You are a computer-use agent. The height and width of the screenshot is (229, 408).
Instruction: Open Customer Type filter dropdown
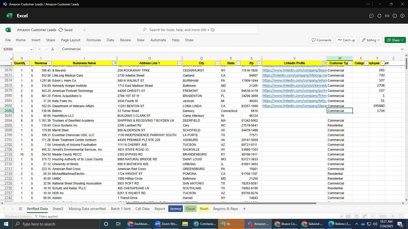[x=350, y=63]
